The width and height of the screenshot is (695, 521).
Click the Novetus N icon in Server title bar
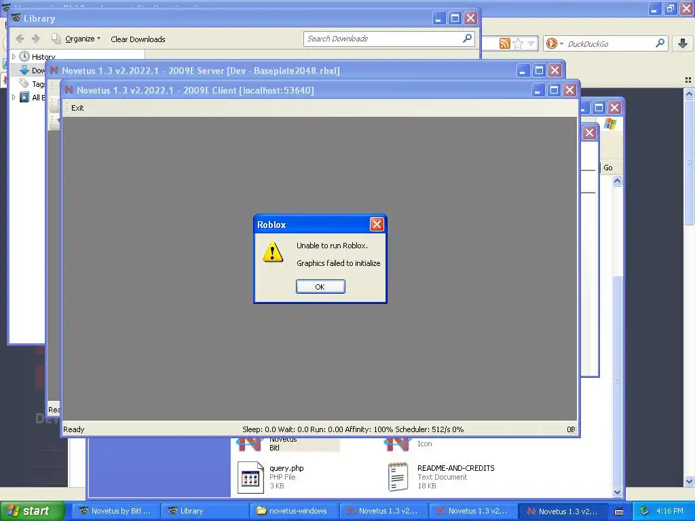click(54, 71)
